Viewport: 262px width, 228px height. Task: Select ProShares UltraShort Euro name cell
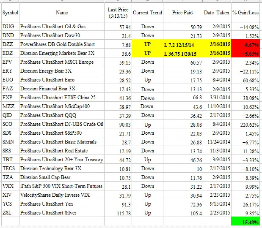[62, 80]
